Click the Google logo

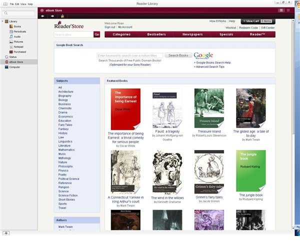(x=203, y=55)
